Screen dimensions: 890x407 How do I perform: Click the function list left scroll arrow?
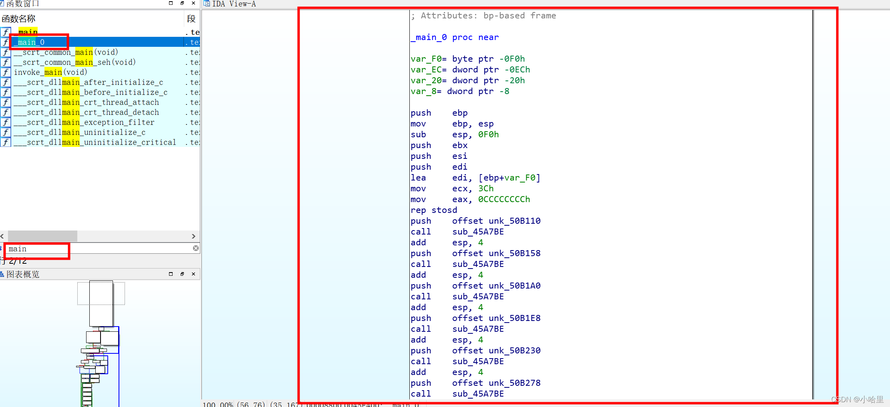pos(3,236)
